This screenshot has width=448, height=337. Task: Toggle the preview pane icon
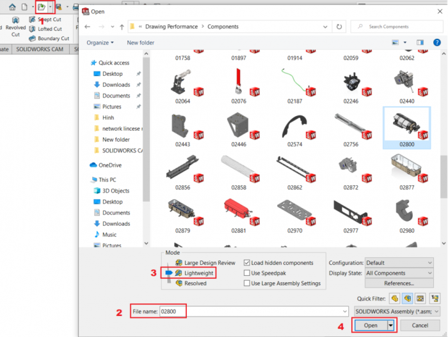coord(420,43)
